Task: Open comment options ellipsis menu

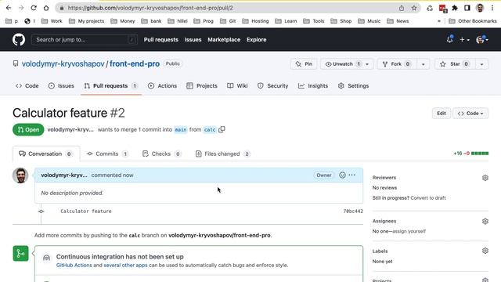Action: (351, 175)
